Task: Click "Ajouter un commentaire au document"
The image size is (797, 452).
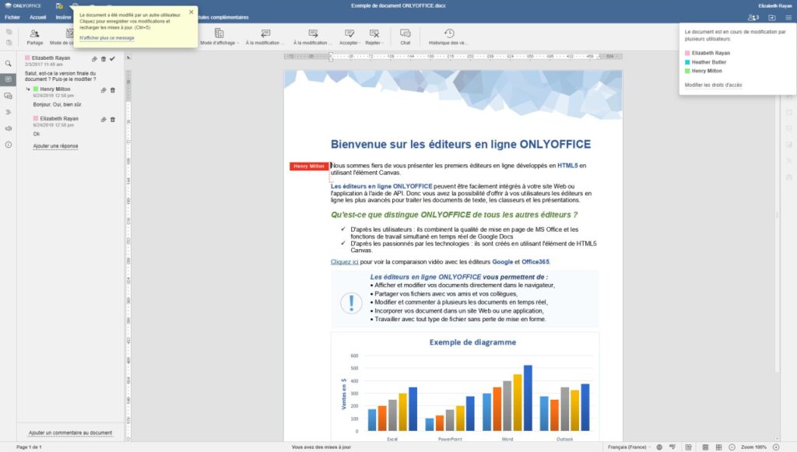Action: 70,433
